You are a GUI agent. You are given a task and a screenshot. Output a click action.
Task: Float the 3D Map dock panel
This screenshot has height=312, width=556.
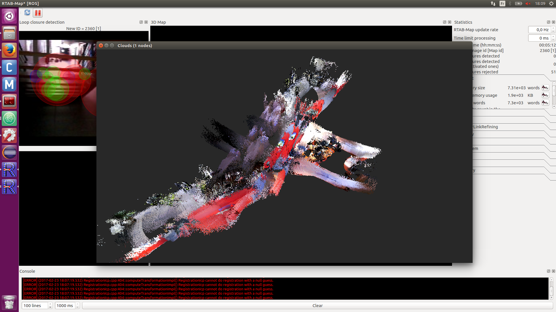click(x=445, y=22)
